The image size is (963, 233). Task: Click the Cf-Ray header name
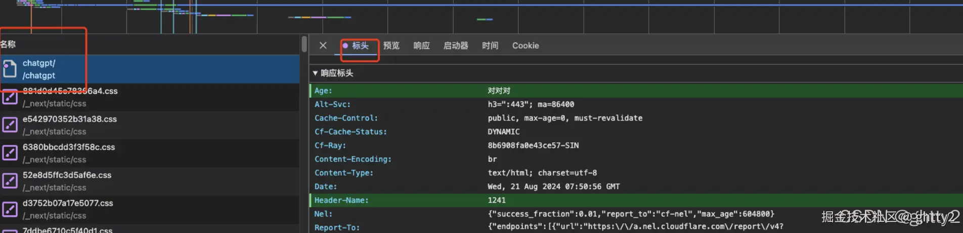(330, 145)
